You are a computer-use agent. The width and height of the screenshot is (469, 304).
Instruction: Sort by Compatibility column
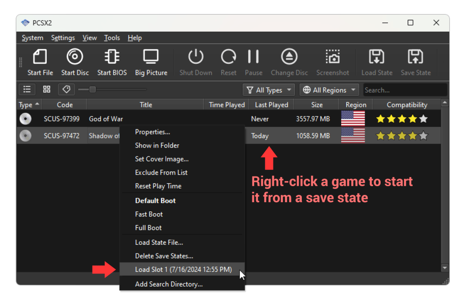pyautogui.click(x=407, y=105)
